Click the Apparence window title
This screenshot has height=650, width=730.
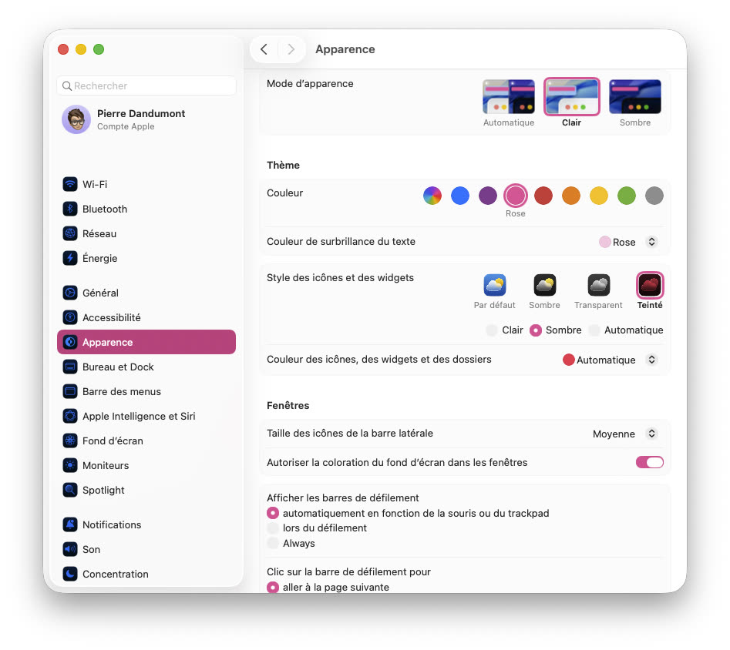345,49
